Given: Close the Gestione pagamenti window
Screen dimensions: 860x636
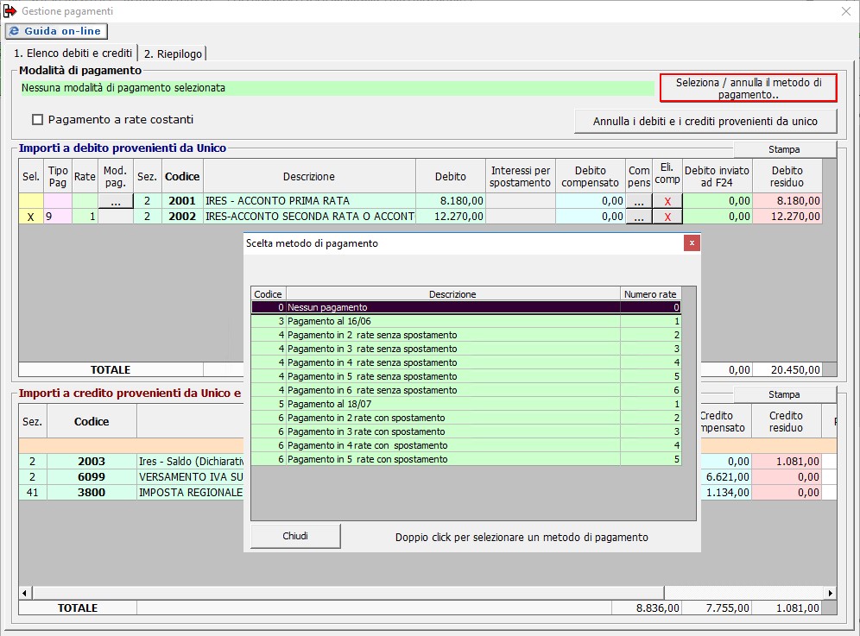Looking at the screenshot, I should tap(846, 11).
